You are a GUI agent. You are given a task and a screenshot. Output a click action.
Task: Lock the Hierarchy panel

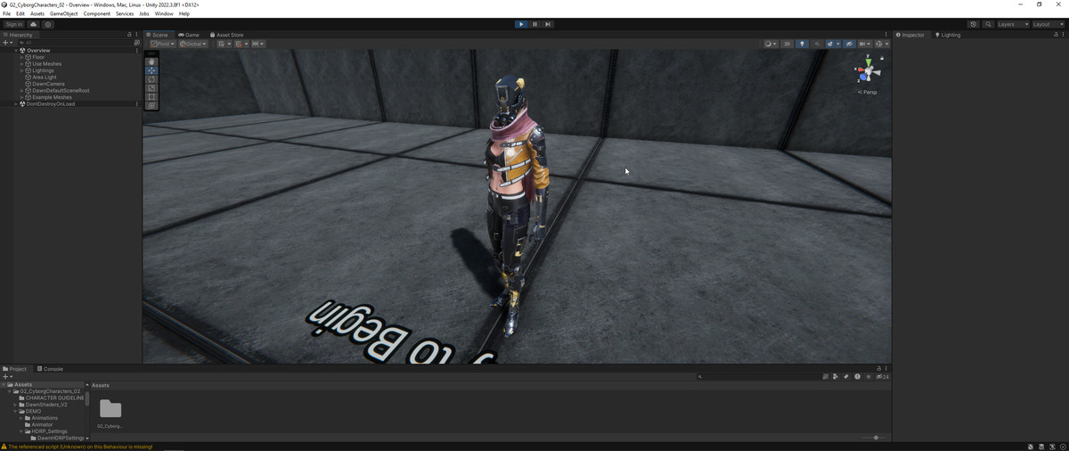coord(129,35)
